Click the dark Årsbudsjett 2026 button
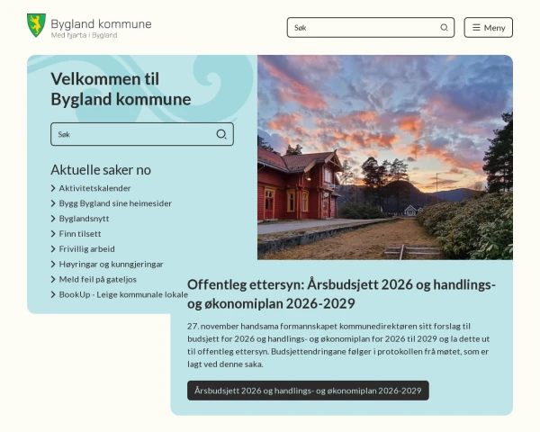The image size is (540, 432). [x=308, y=391]
